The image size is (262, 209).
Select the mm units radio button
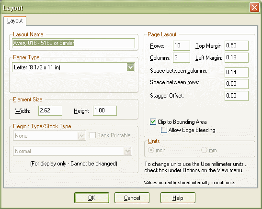(x=204, y=150)
